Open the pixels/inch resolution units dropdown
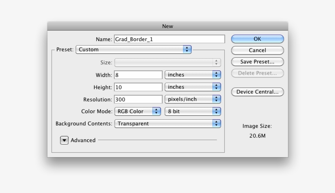Screen dimensions: 335x193 193,99
